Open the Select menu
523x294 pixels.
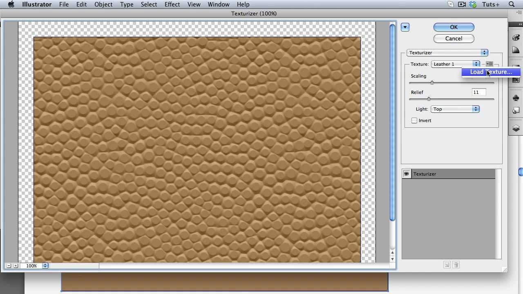(149, 4)
